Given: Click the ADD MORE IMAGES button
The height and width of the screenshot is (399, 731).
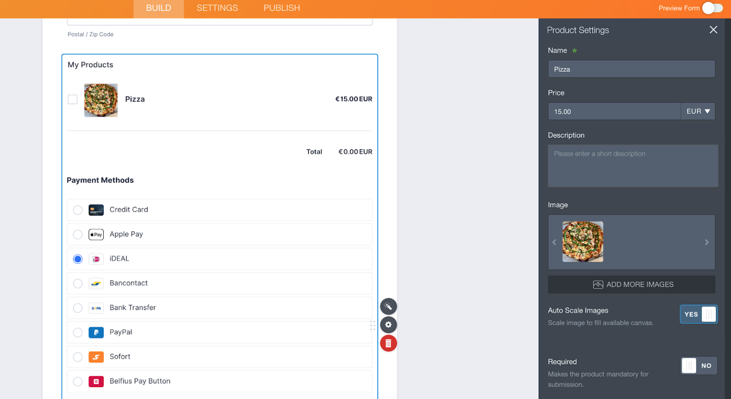Looking at the screenshot, I should coord(631,284).
